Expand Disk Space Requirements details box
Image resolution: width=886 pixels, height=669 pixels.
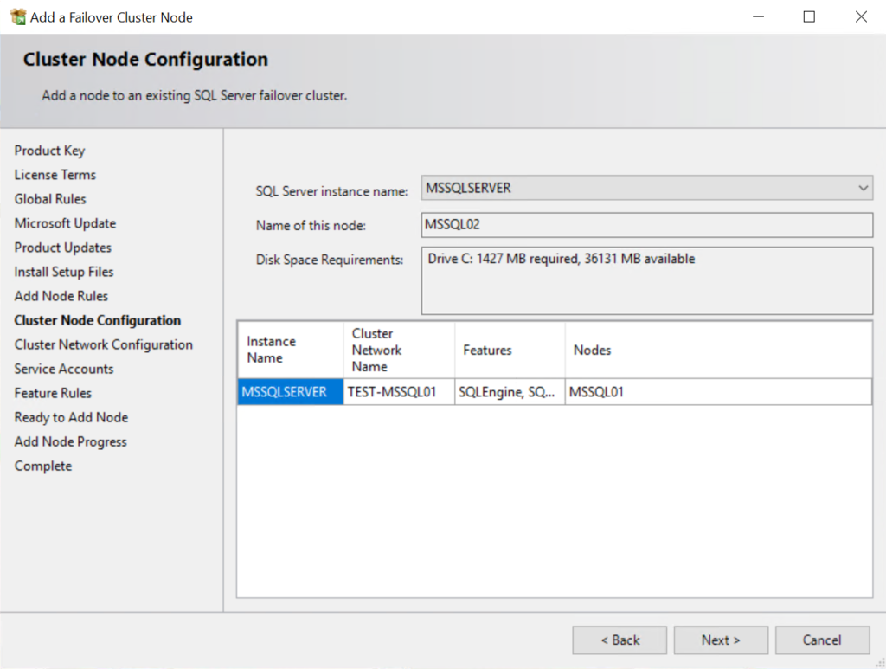(645, 279)
